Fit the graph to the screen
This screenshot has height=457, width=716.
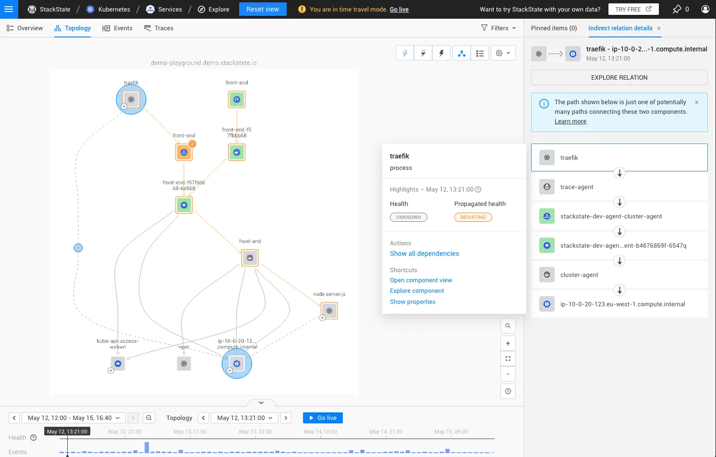[x=508, y=359]
